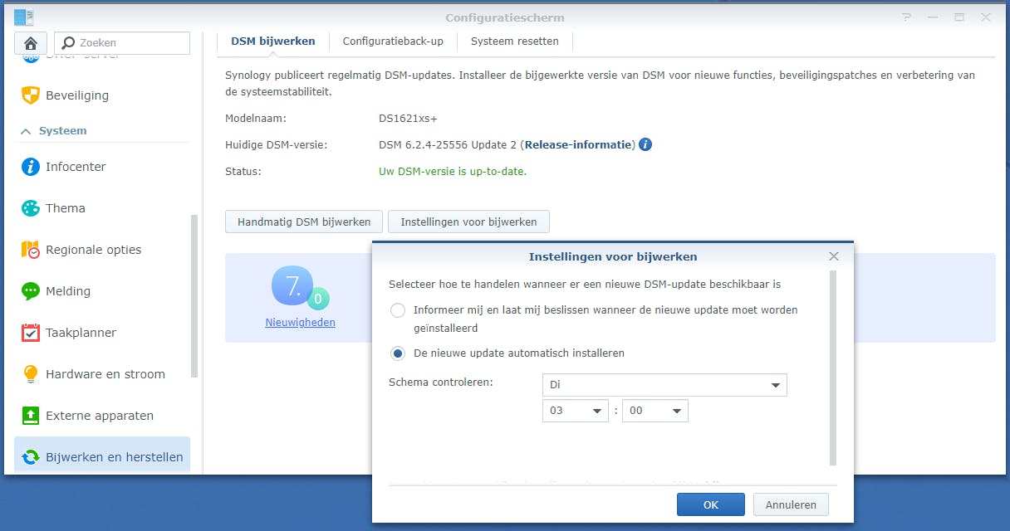This screenshot has width=1010, height=531.
Task: Click the Configuratiescherm app icon in title bar
Action: (x=24, y=17)
